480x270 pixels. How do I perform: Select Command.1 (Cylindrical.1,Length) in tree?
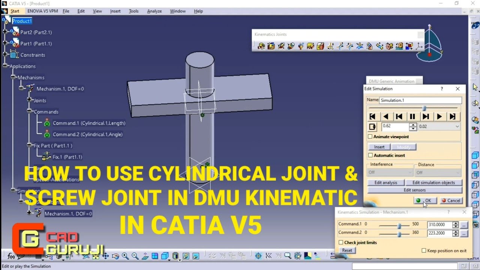[89, 123]
